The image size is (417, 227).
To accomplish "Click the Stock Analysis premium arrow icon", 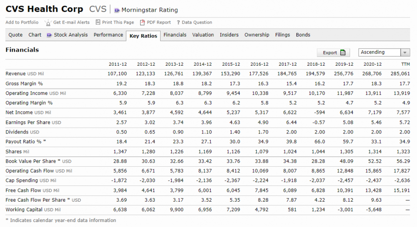I will 50,35.
